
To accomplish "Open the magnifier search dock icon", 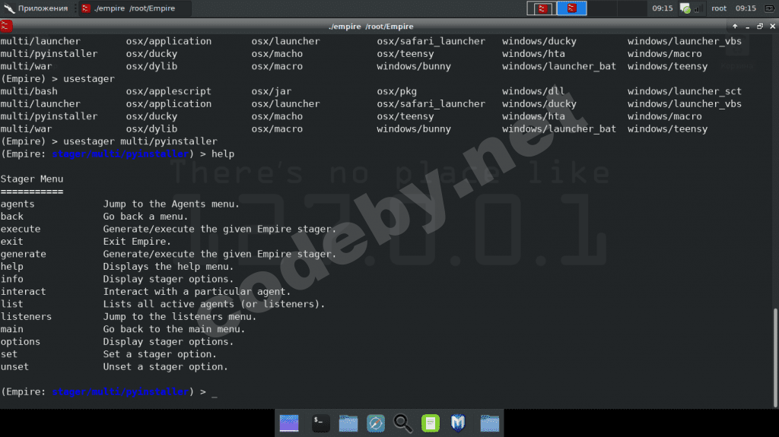I will pyautogui.click(x=402, y=423).
